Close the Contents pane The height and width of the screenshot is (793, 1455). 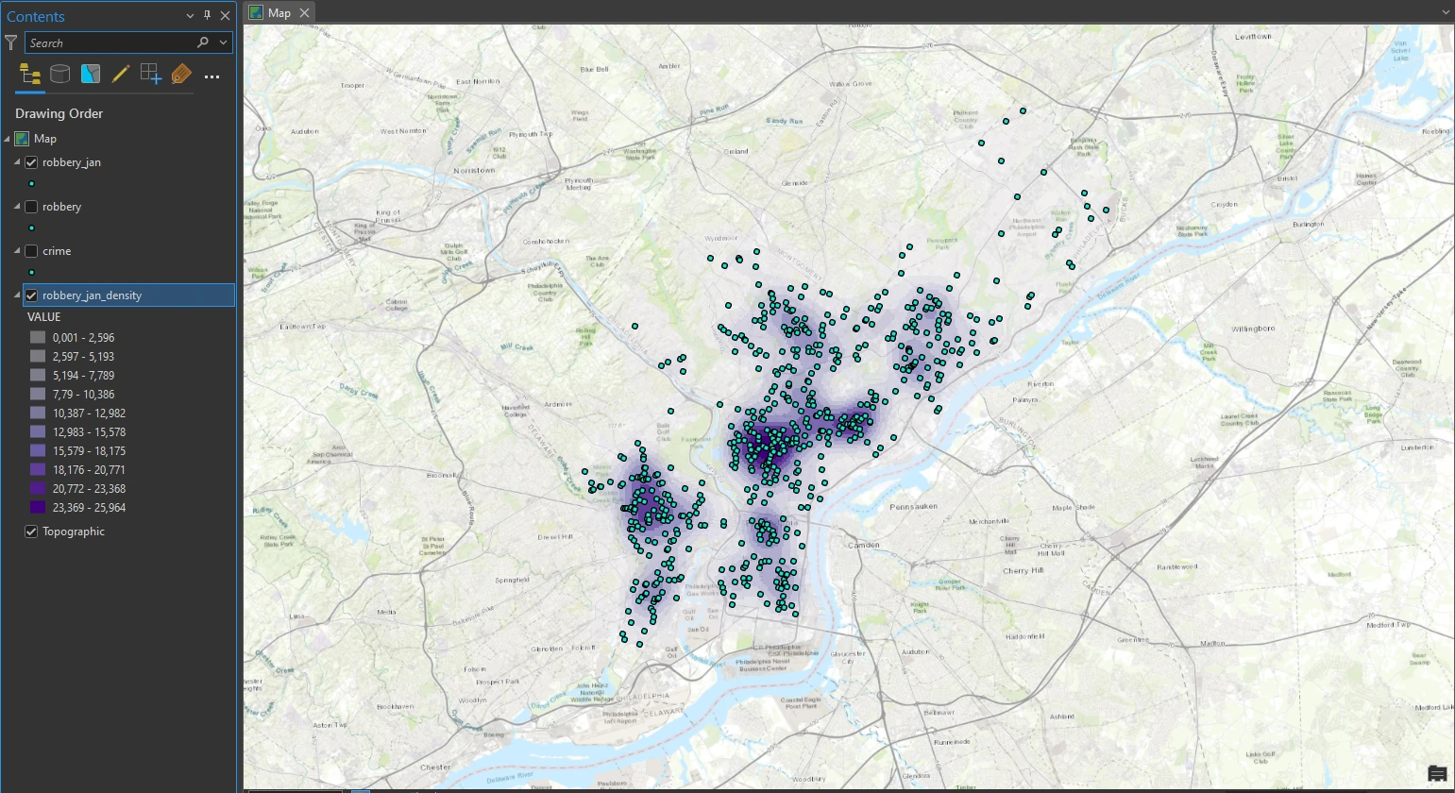(225, 16)
